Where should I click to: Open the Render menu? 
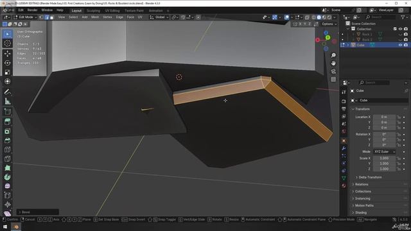coord(33,10)
